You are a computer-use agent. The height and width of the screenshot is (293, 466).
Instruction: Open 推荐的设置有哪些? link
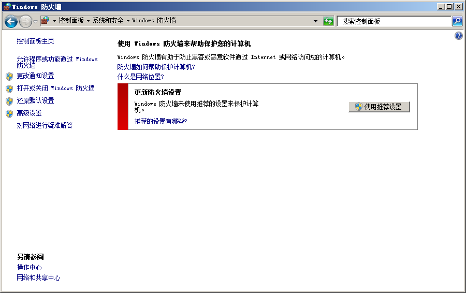click(x=161, y=121)
